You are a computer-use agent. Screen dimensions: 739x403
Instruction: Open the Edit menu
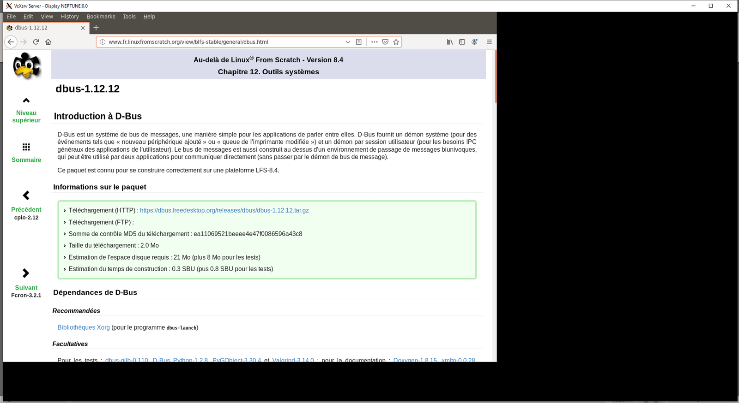pos(28,17)
